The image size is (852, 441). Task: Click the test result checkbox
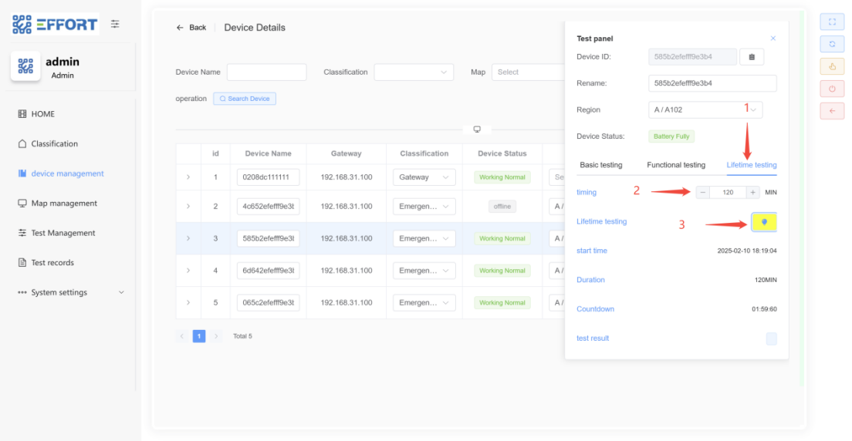tap(771, 338)
